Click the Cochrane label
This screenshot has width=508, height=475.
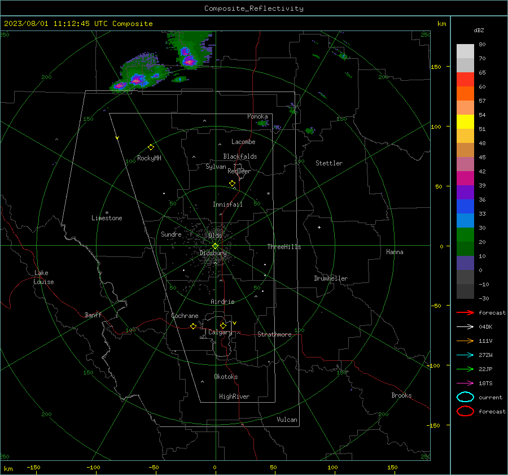point(185,316)
